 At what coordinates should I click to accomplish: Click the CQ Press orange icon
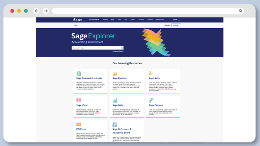point(79,124)
